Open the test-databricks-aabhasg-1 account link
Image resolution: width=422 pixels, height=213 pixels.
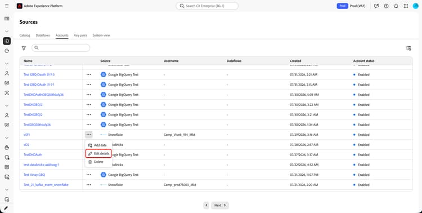click(x=41, y=165)
